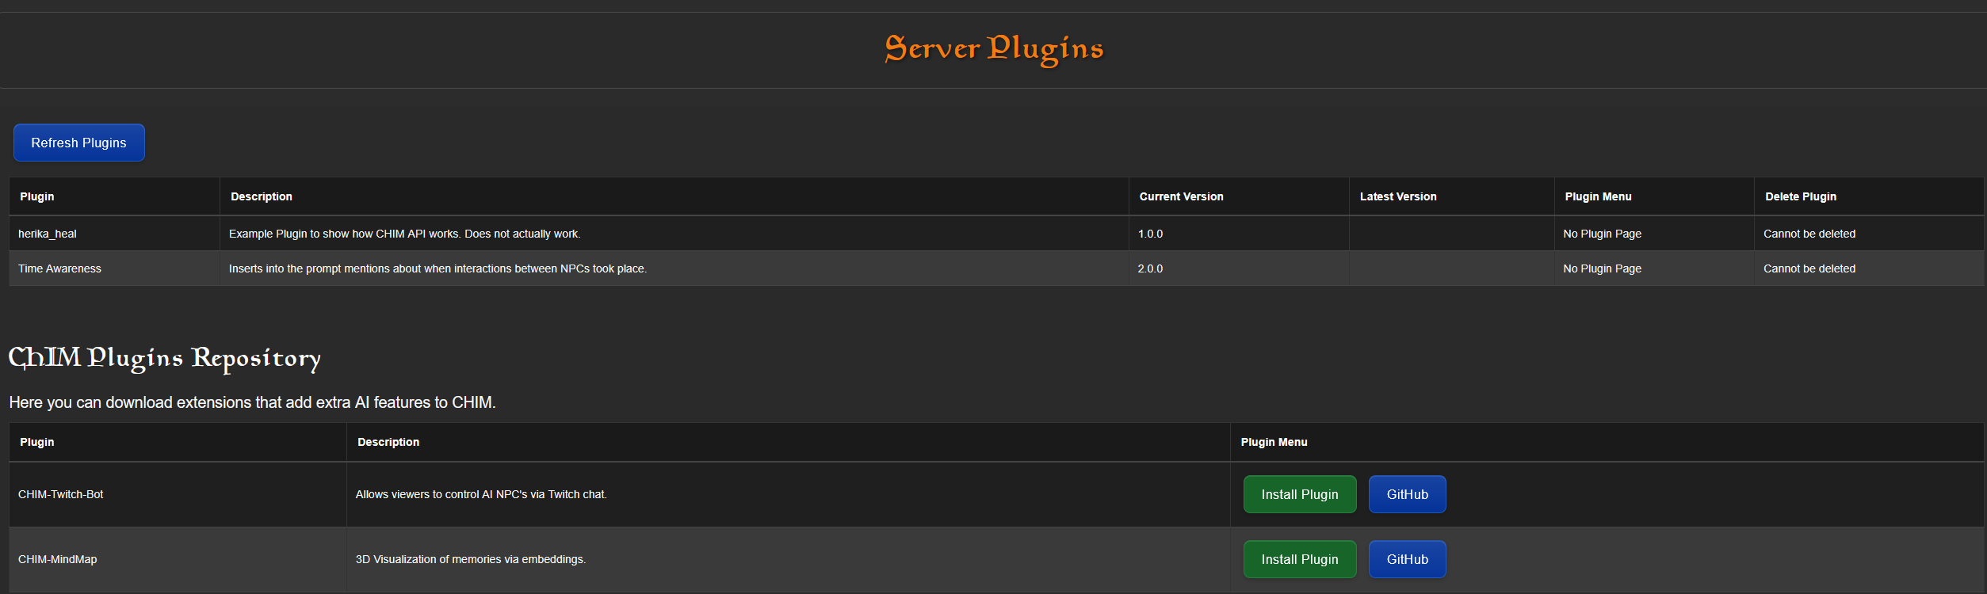Open GitHub page for CHIM-Twitch-Bot
The height and width of the screenshot is (594, 1987).
click(1407, 494)
